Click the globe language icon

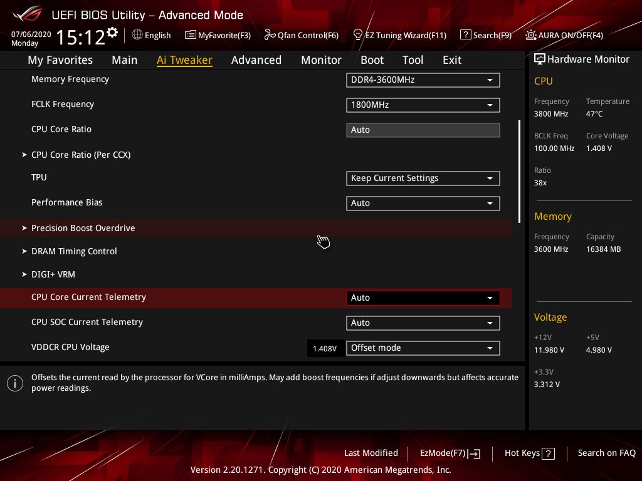(137, 35)
